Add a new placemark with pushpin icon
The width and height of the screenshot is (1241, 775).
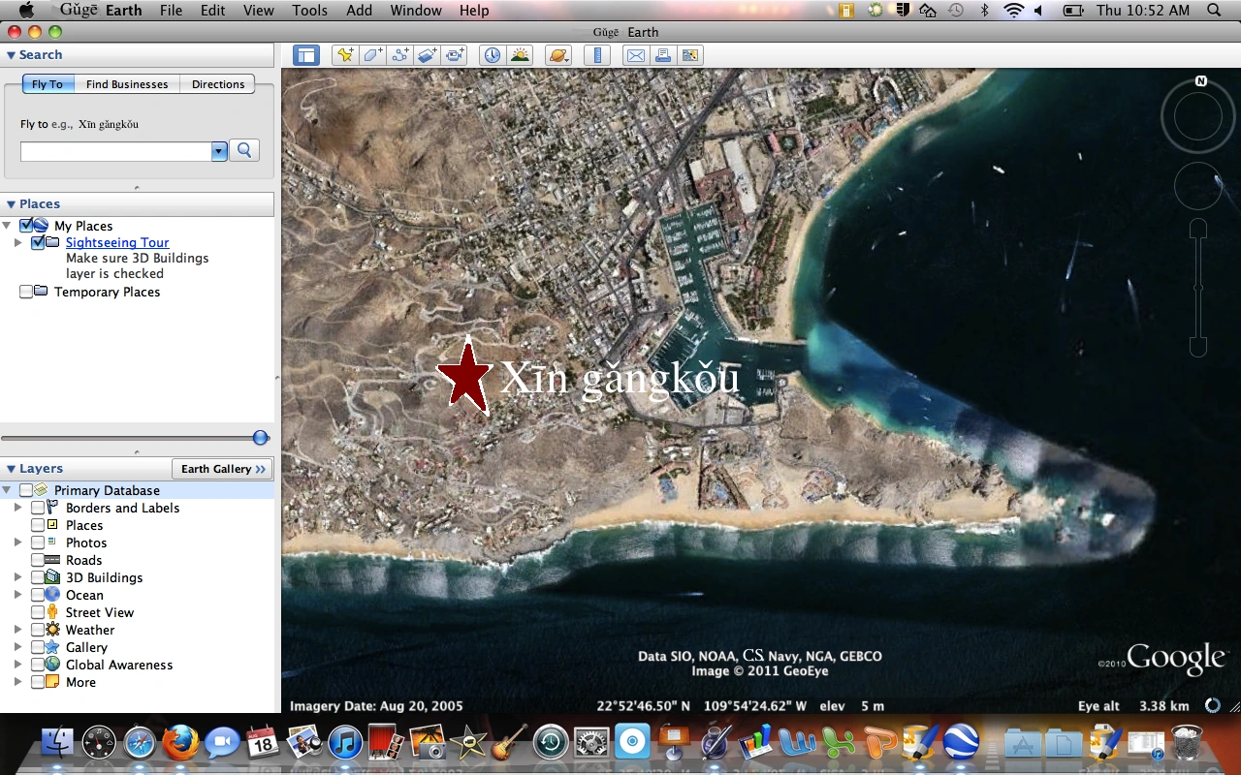345,55
